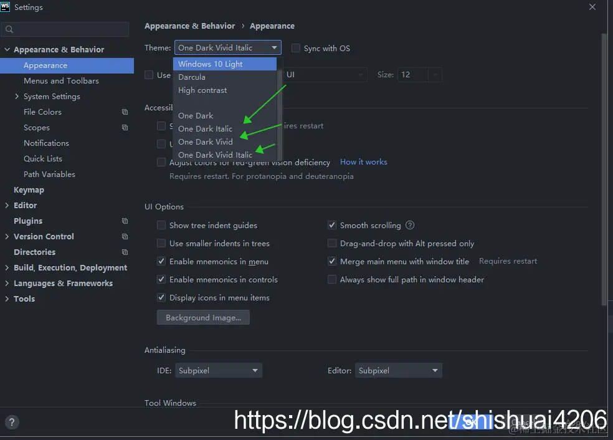This screenshot has width=613, height=440.
Task: Select One Dark Italic theme option
Action: click(x=225, y=128)
